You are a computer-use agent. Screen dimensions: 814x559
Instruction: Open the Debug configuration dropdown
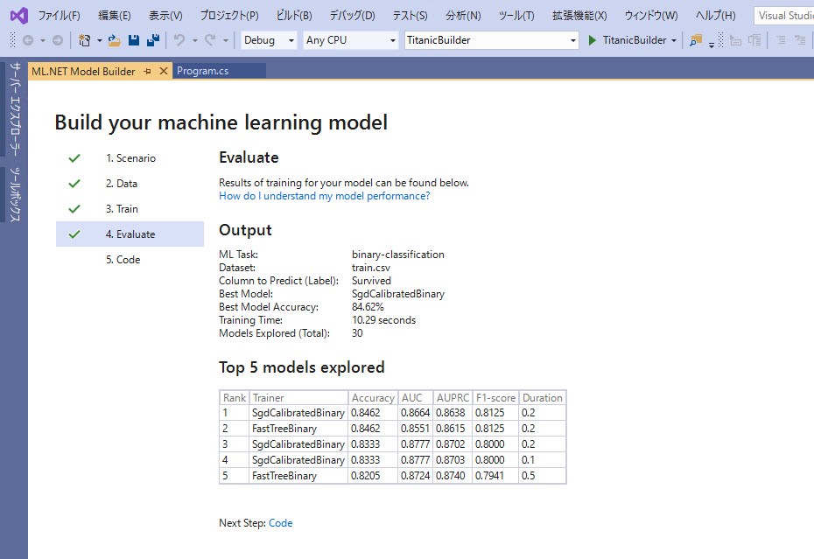(x=269, y=40)
